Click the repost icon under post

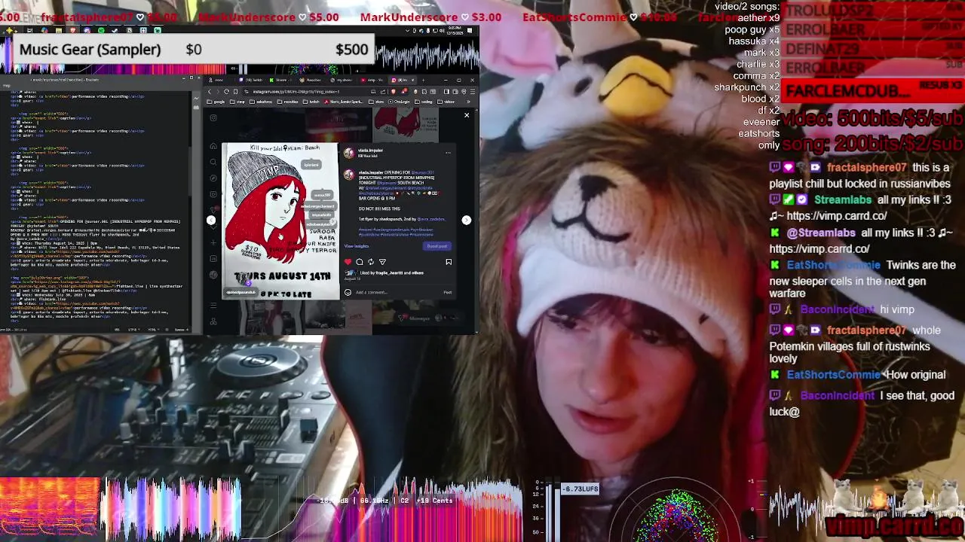click(x=371, y=262)
